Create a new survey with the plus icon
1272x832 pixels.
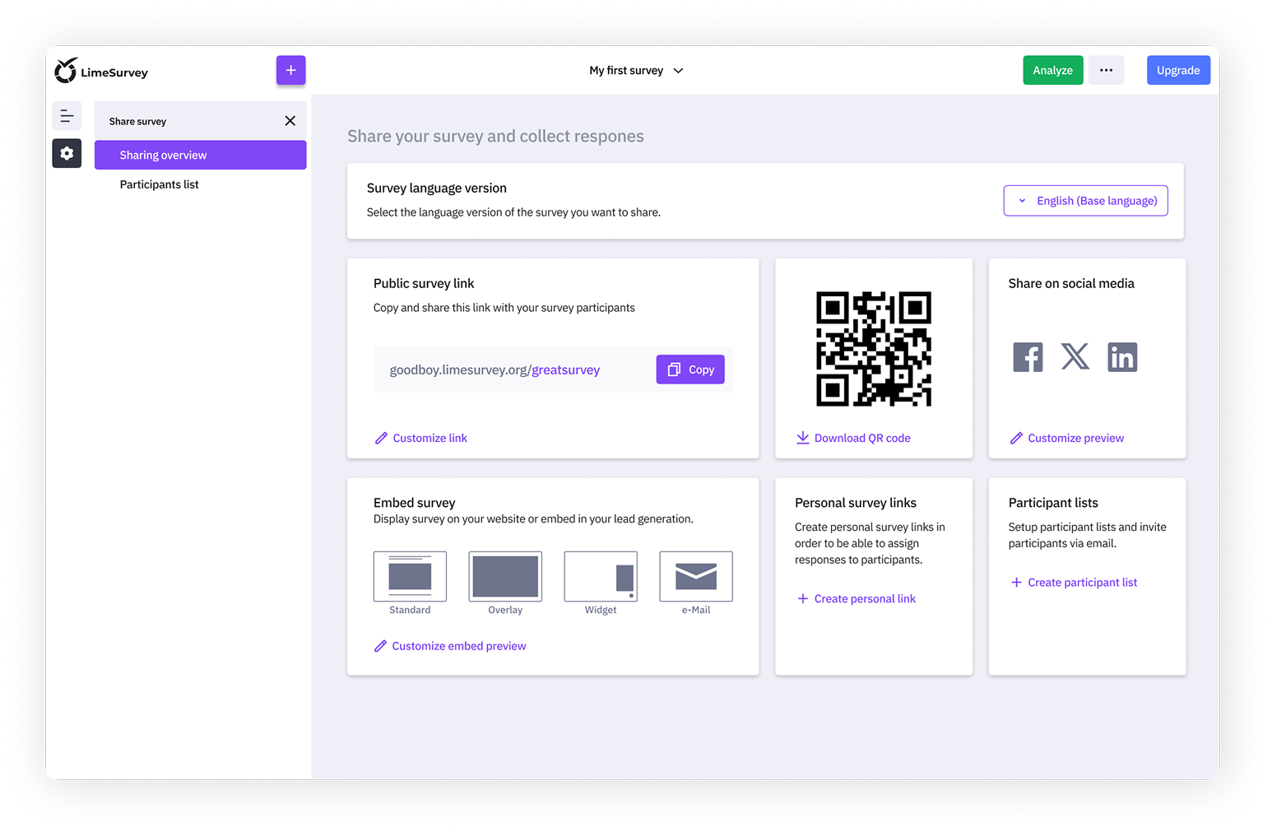point(290,70)
